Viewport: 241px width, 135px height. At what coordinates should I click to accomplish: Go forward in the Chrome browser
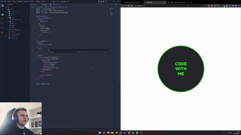pos(126,6)
